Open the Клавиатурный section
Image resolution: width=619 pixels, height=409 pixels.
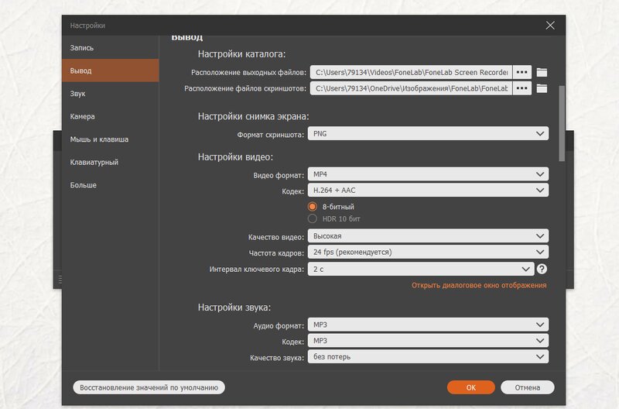[110, 163]
